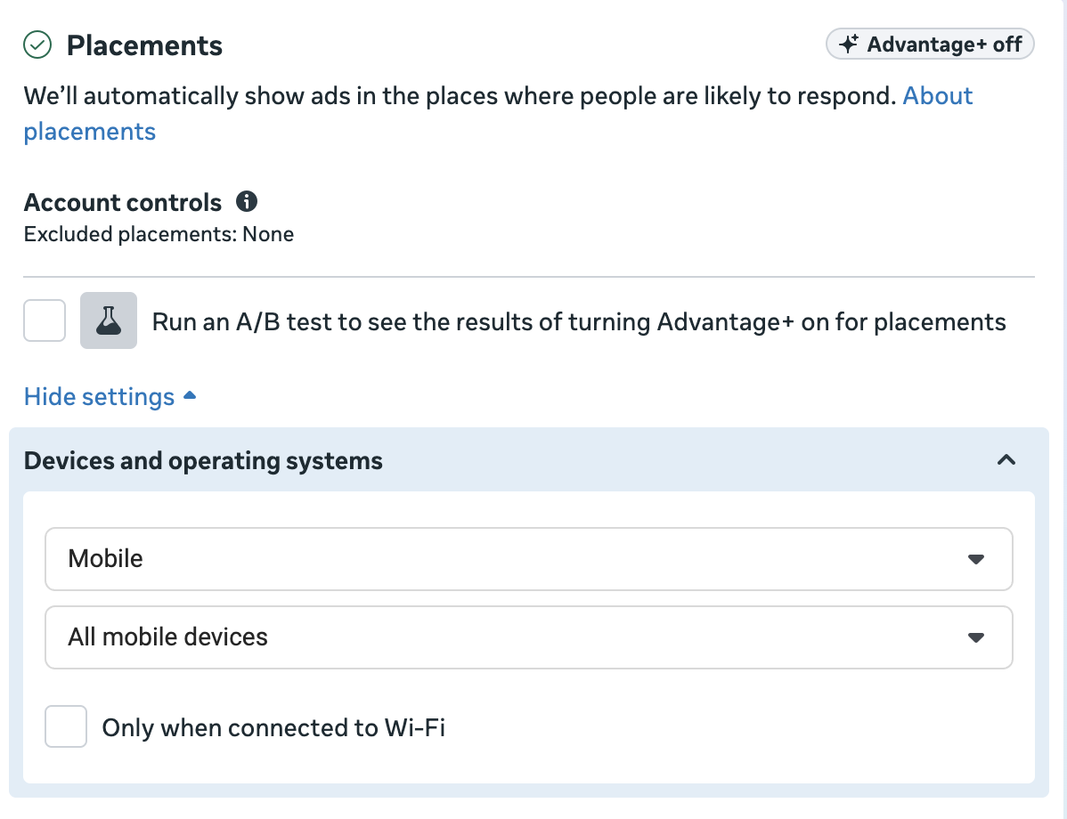This screenshot has height=819, width=1067.
Task: Click the A/B test flask icon
Action: tap(109, 320)
